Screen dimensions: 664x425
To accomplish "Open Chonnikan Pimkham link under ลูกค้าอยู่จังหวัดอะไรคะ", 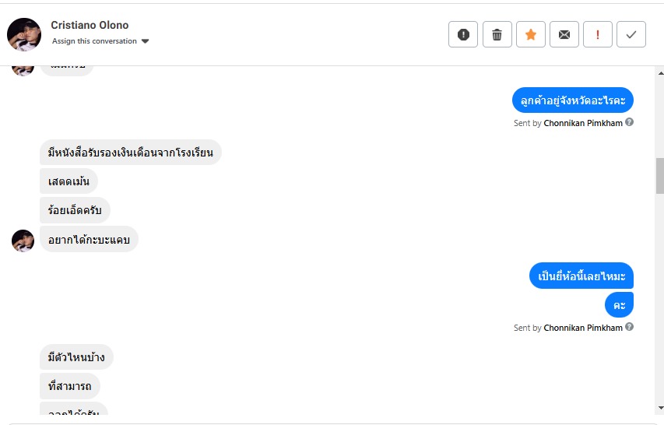I will [582, 123].
